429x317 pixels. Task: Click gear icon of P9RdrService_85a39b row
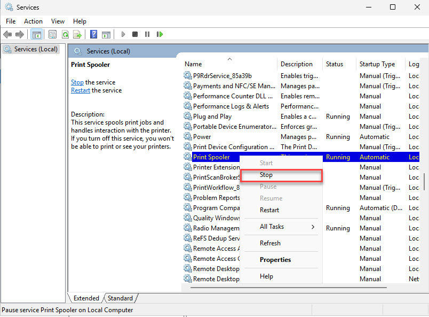point(187,75)
